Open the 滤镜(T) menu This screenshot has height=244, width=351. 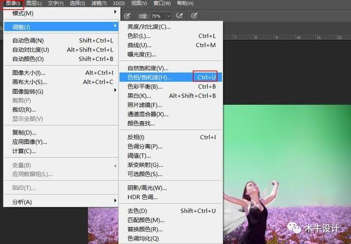point(99,3)
